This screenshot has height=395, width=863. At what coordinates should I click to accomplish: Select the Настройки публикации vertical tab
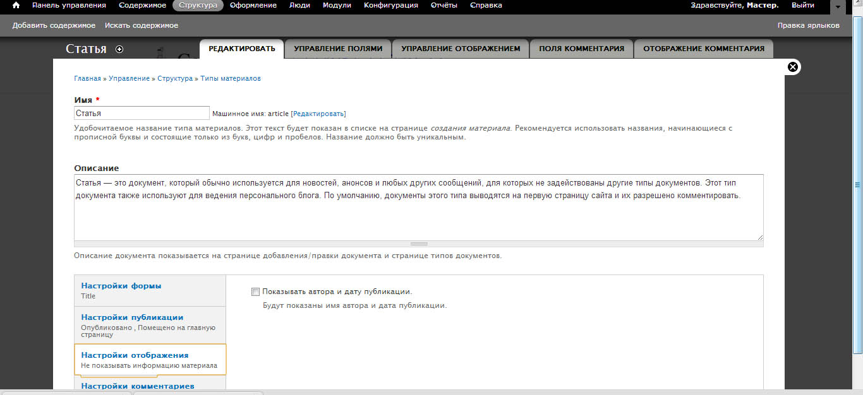pyautogui.click(x=132, y=317)
